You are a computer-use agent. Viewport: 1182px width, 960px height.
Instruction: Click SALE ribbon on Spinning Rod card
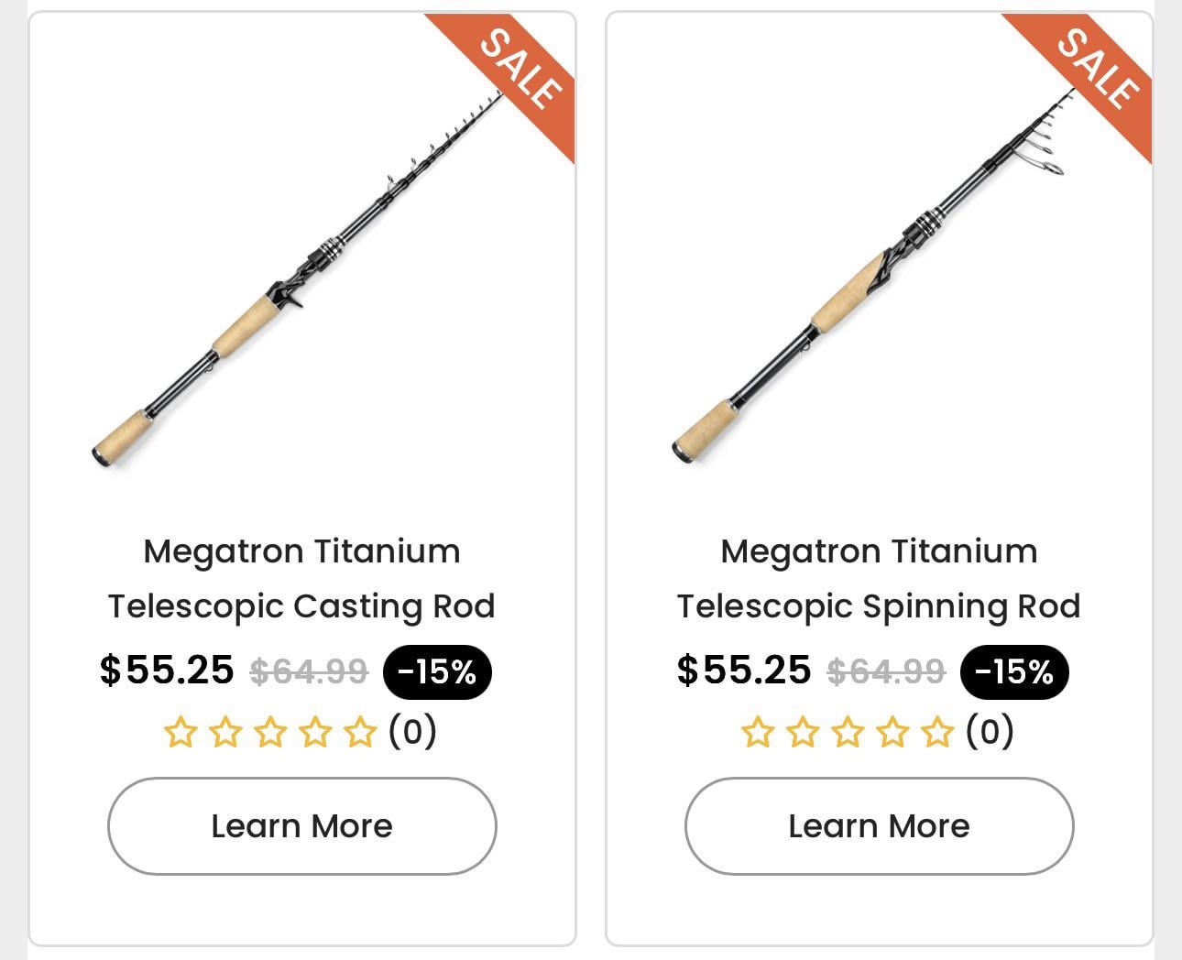click(x=1096, y=70)
